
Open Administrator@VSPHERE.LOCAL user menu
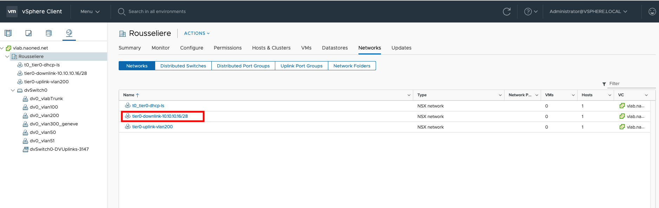[x=588, y=12]
